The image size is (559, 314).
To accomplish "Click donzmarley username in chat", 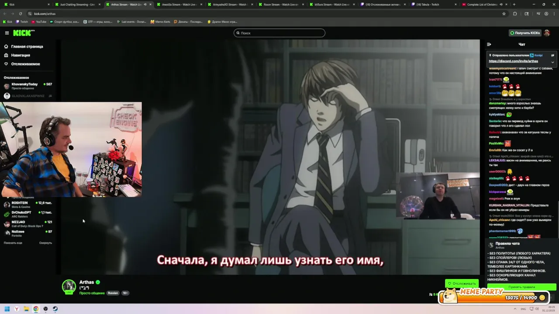I will coord(498,103).
